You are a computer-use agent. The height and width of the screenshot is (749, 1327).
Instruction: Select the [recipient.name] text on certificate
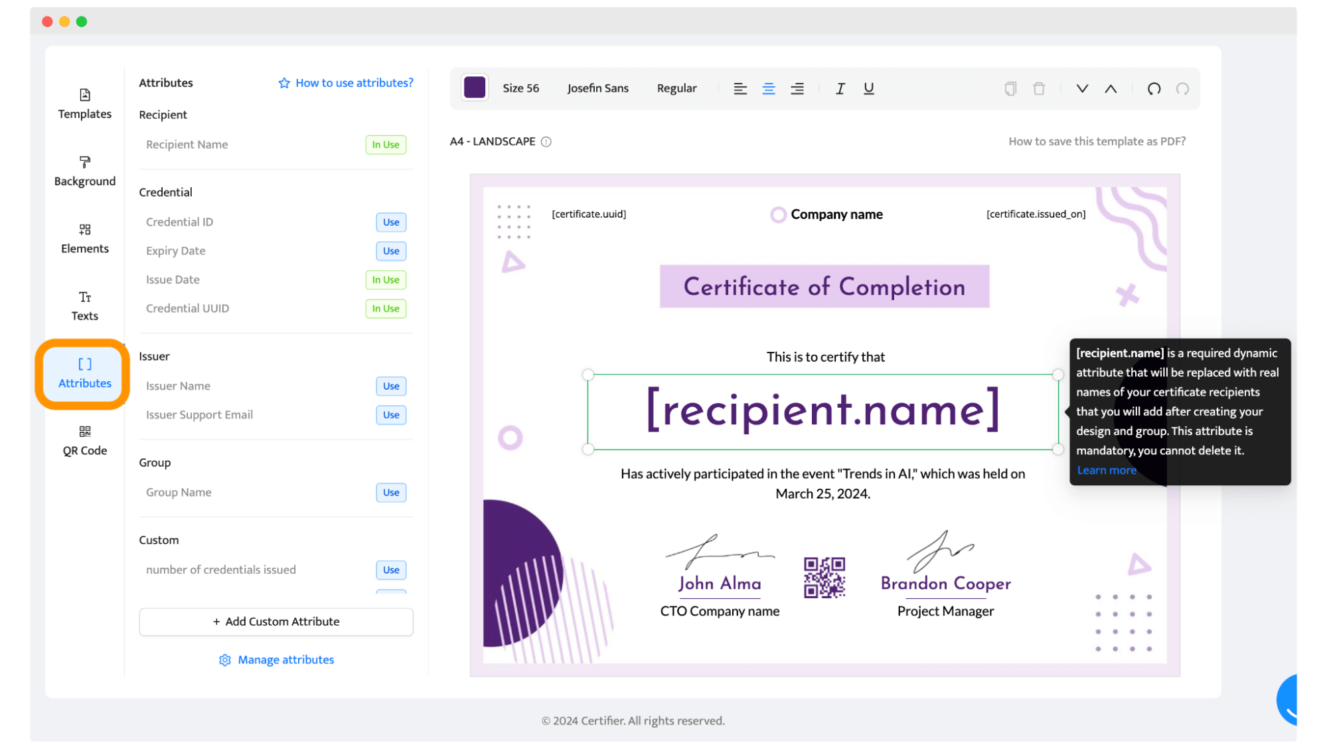[x=822, y=411]
